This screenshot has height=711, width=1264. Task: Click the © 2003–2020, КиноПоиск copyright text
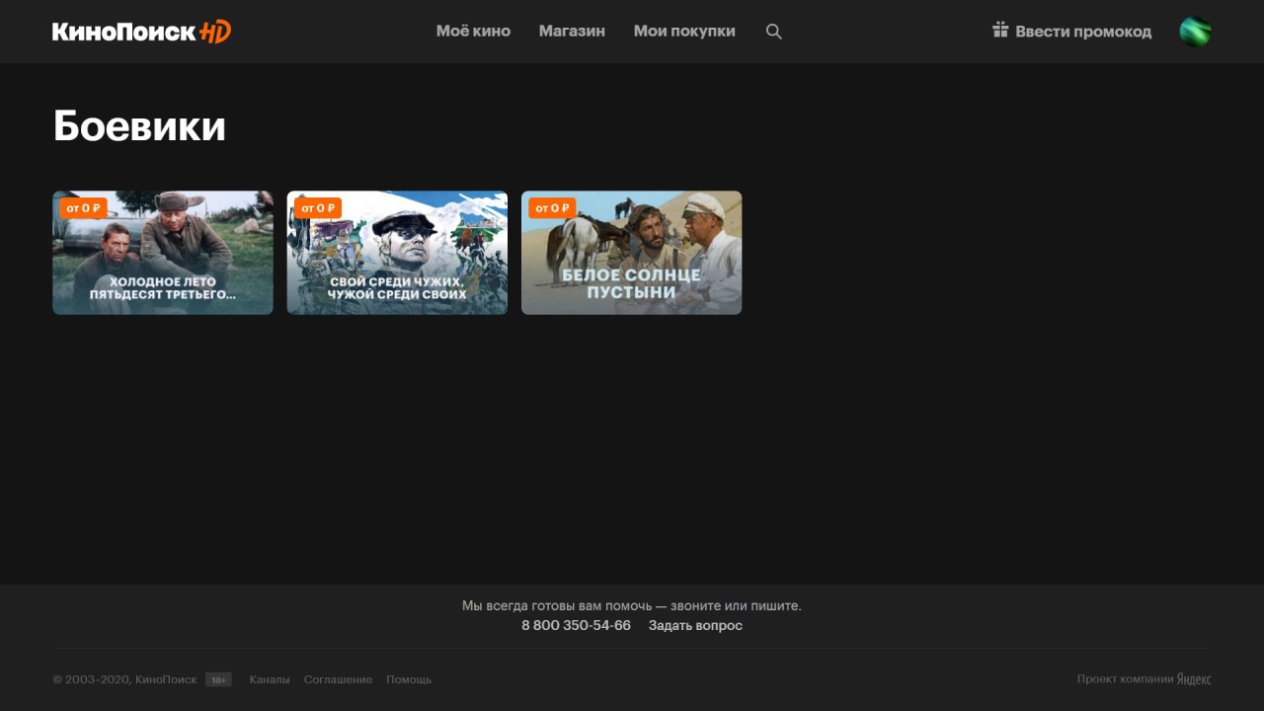click(124, 679)
